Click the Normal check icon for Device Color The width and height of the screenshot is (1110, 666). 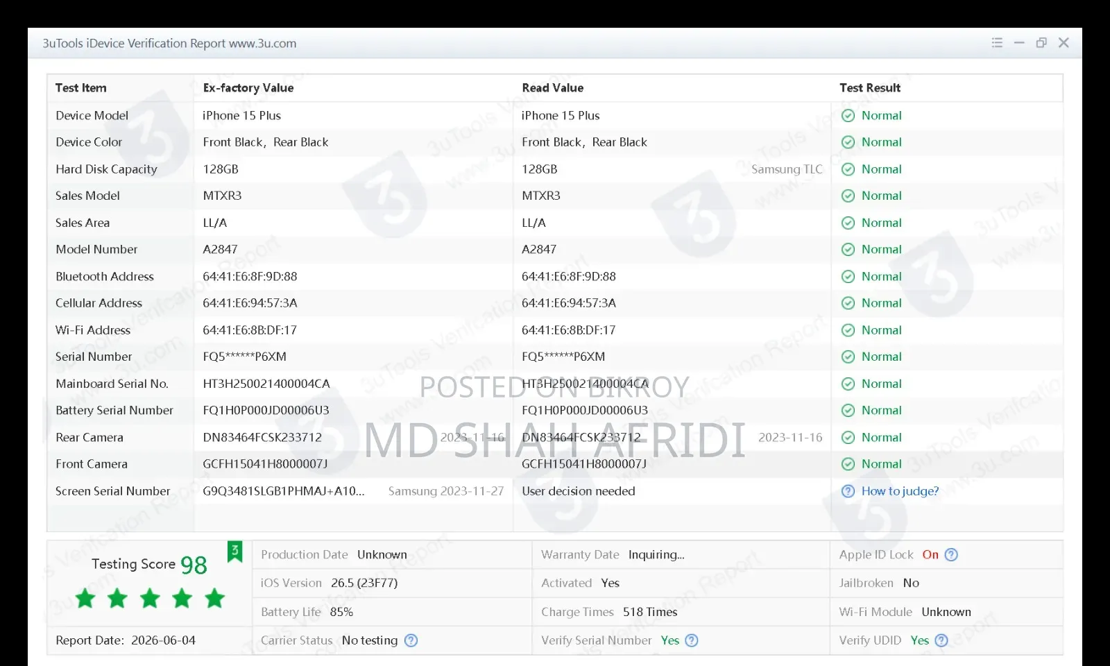click(x=848, y=142)
